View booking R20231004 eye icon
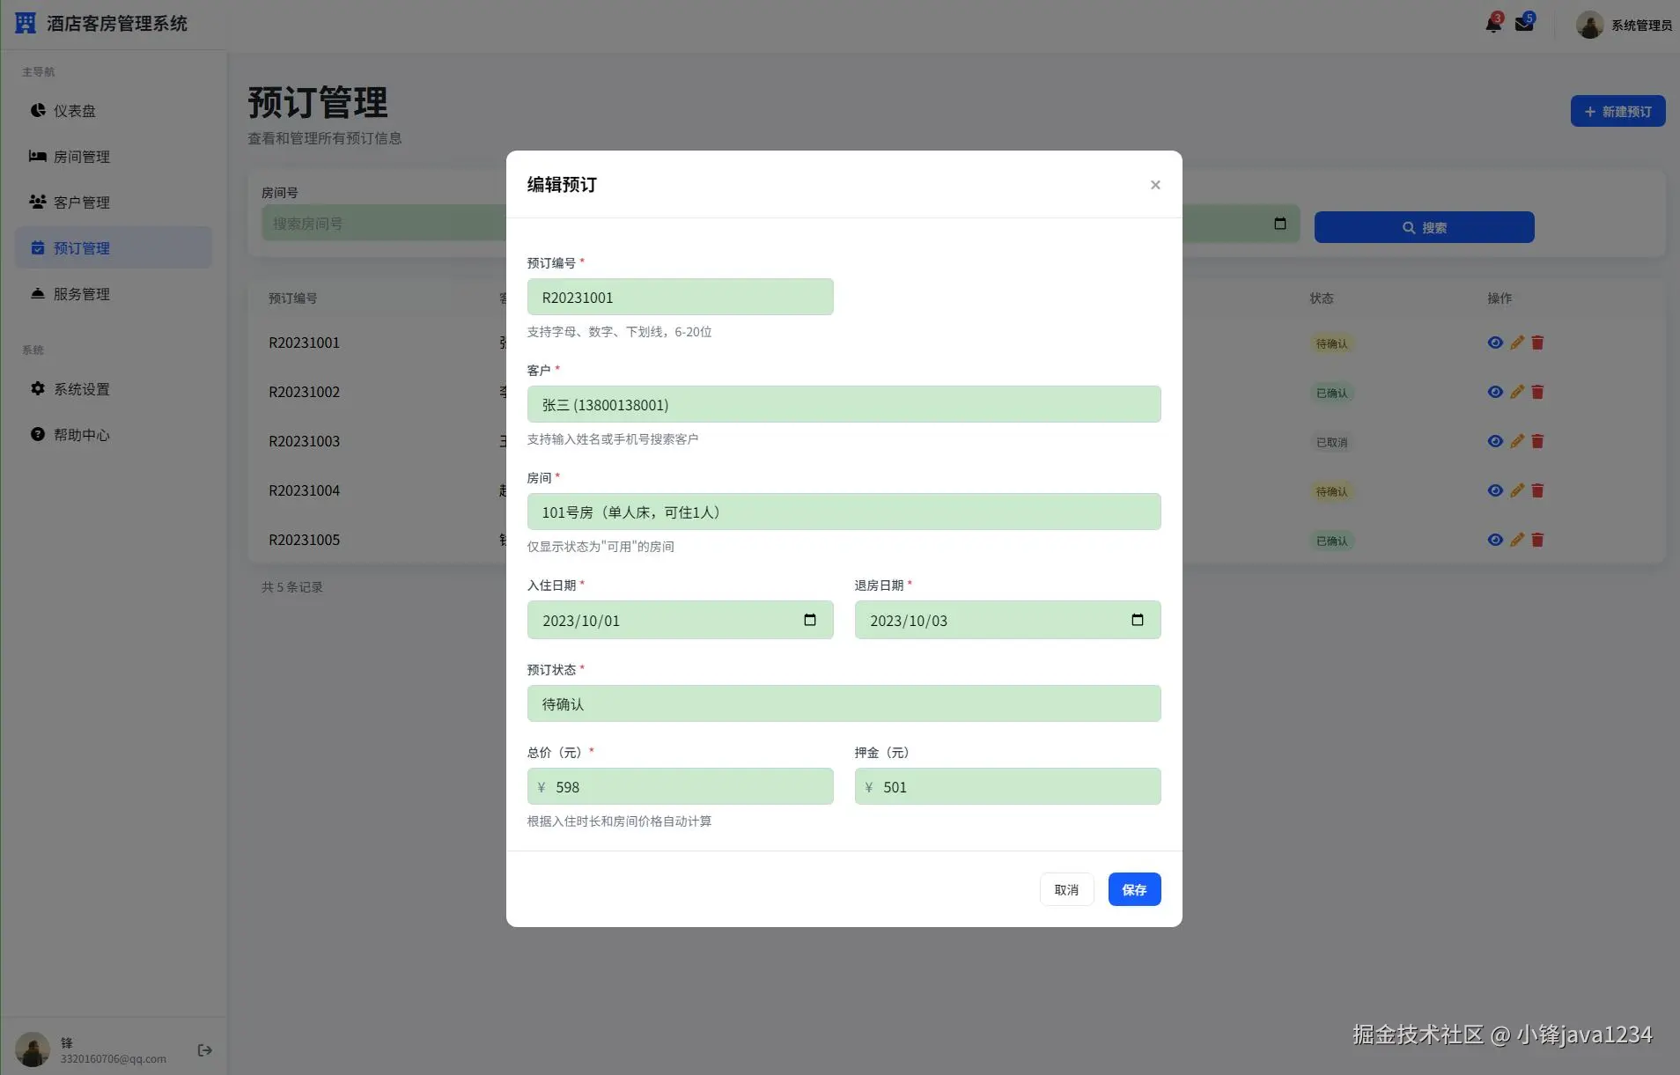The height and width of the screenshot is (1075, 1680). (1495, 490)
